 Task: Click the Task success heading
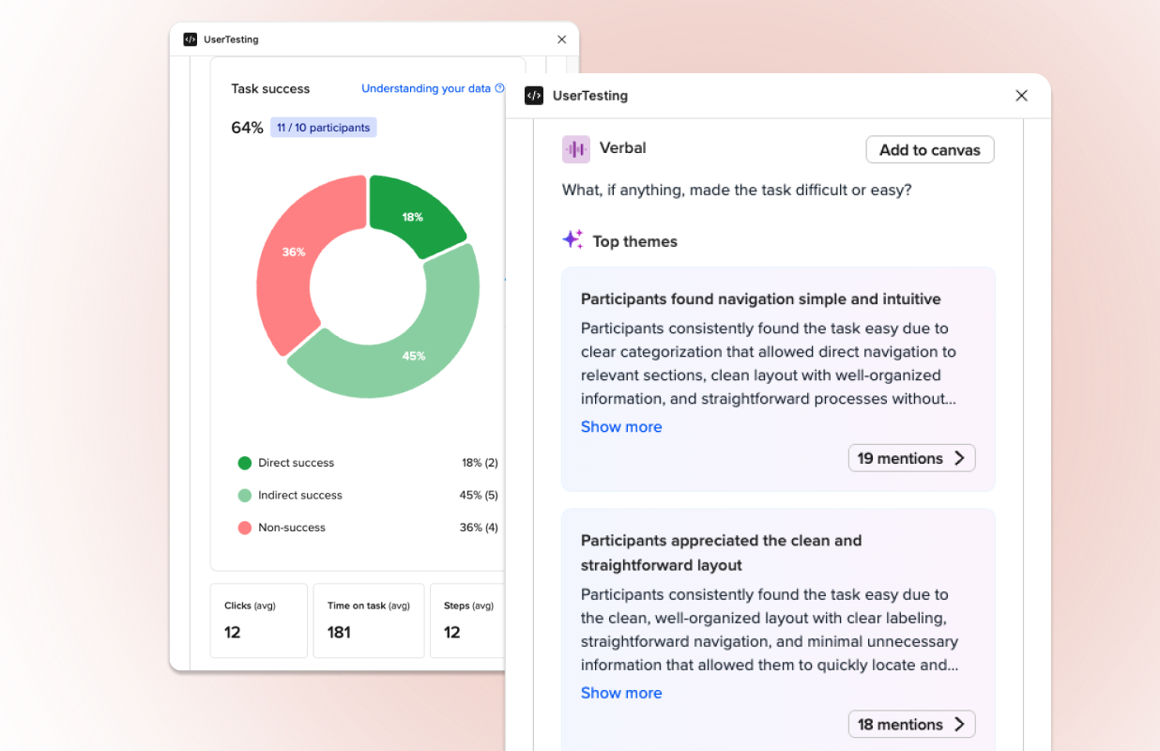(270, 88)
